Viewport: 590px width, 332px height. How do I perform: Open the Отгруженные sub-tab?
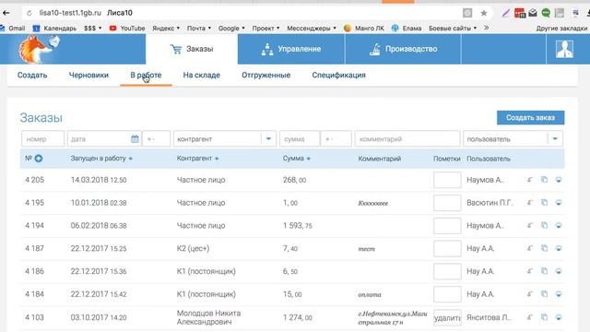[266, 75]
